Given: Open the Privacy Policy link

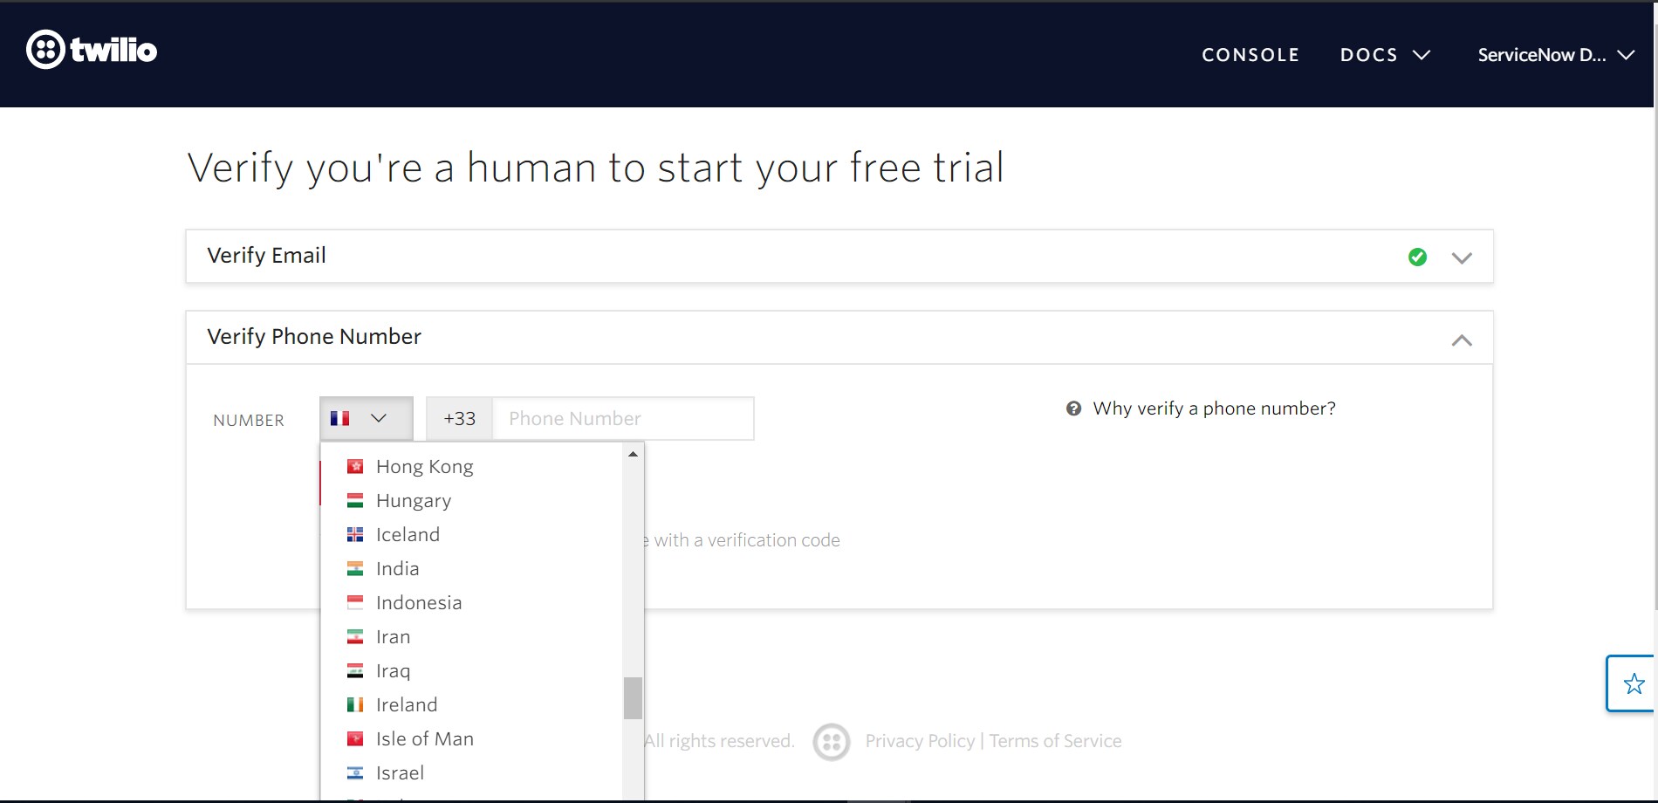Looking at the screenshot, I should (919, 740).
